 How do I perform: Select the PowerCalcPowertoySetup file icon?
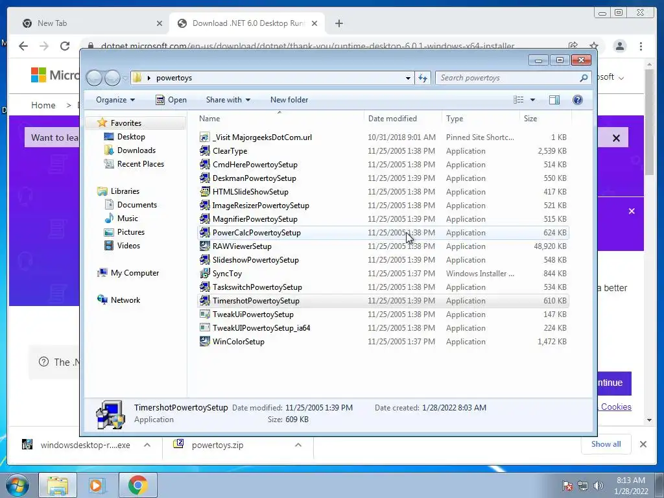pyautogui.click(x=204, y=233)
